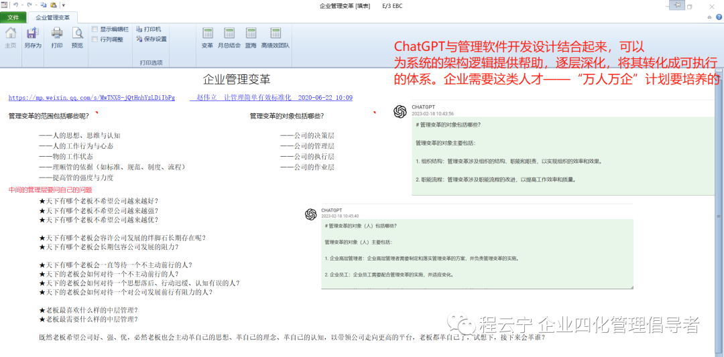This screenshot has height=357, width=724.
Task: Open Help with the blue question mark
Action: 717,17
